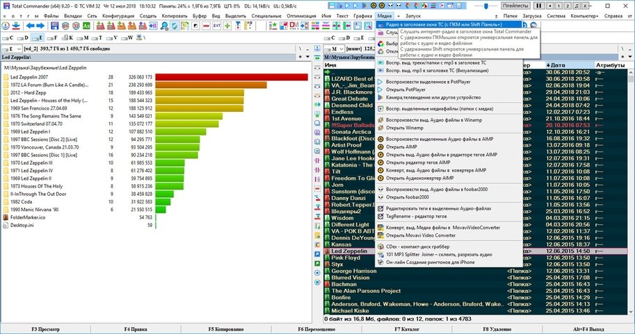635x334 pixels.
Task: Switch left panel to drive W
Action: [x=127, y=37]
